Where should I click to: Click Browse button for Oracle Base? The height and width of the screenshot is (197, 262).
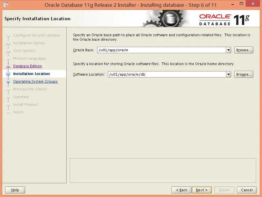pos(244,50)
